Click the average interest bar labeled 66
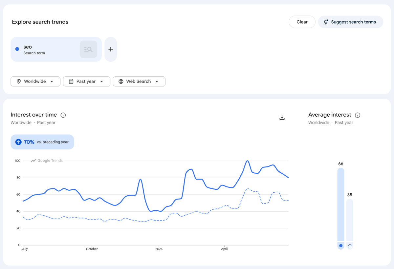 (341, 204)
